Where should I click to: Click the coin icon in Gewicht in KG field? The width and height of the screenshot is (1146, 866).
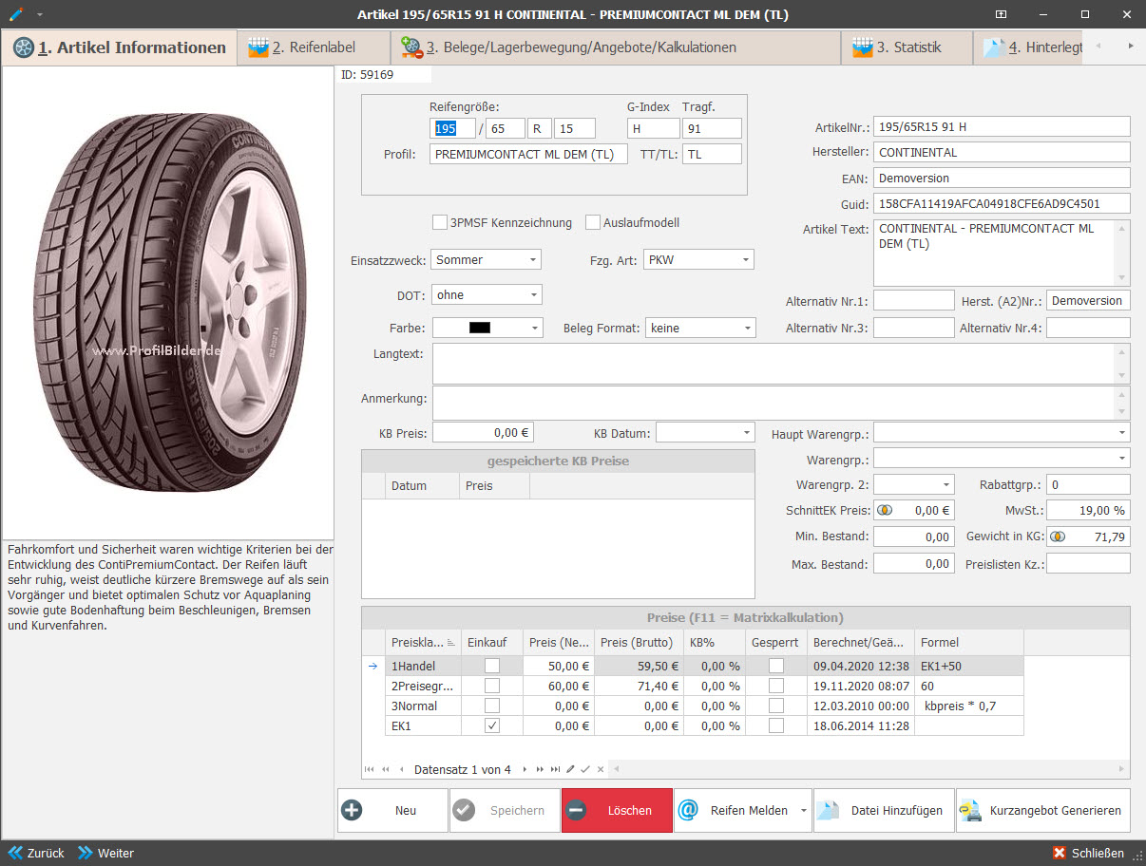coord(1058,537)
